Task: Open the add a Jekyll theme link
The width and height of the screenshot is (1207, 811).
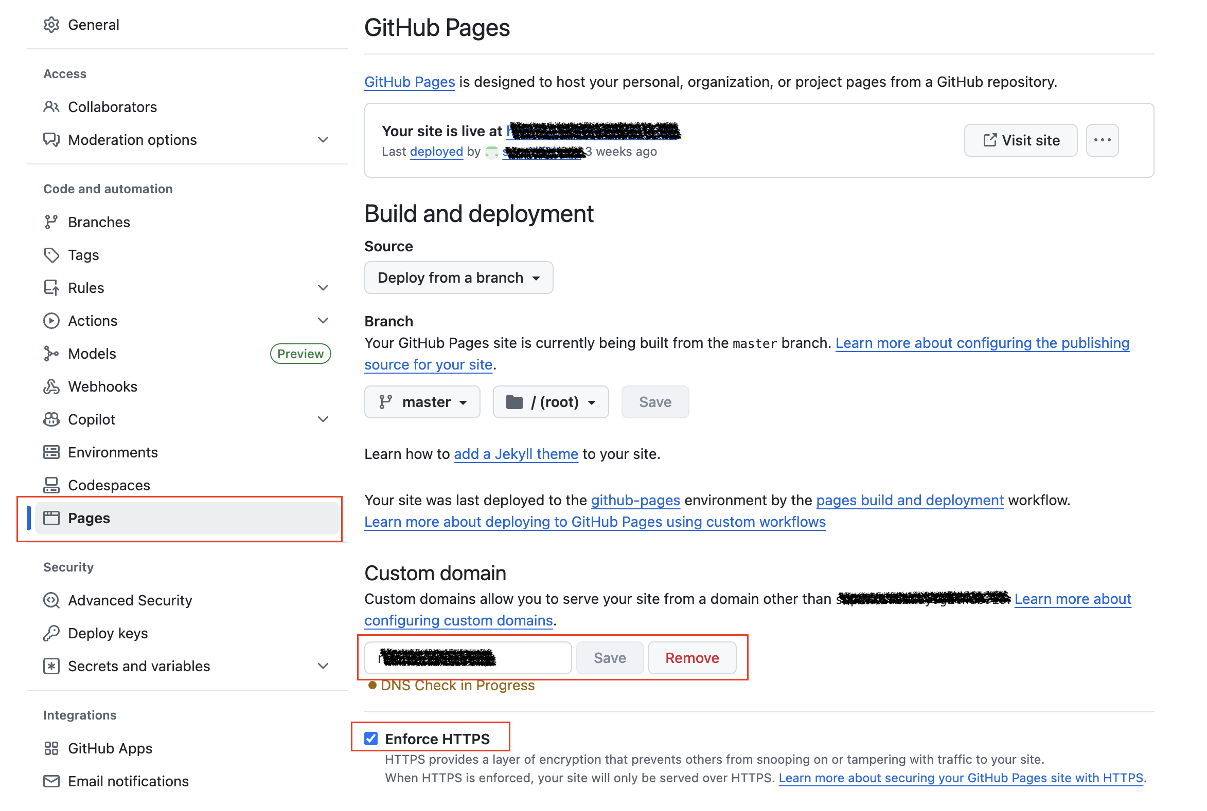Action: 516,454
